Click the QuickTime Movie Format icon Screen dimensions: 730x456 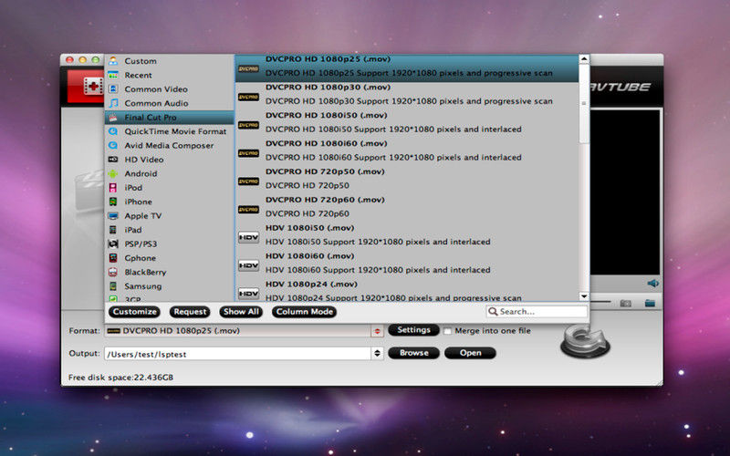coord(113,131)
